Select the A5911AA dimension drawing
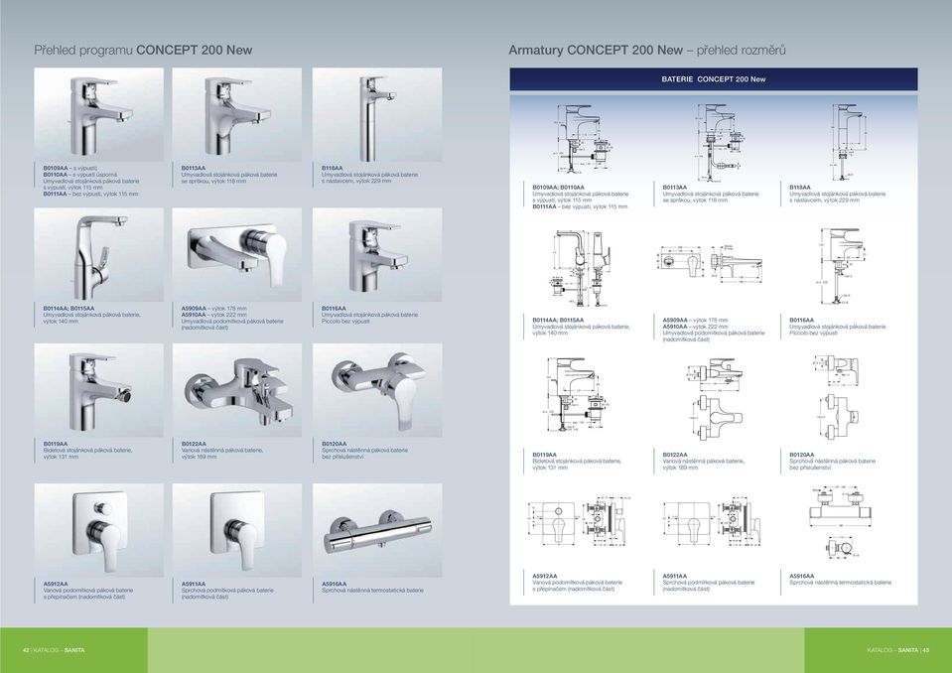952x673 pixels. tap(711, 522)
